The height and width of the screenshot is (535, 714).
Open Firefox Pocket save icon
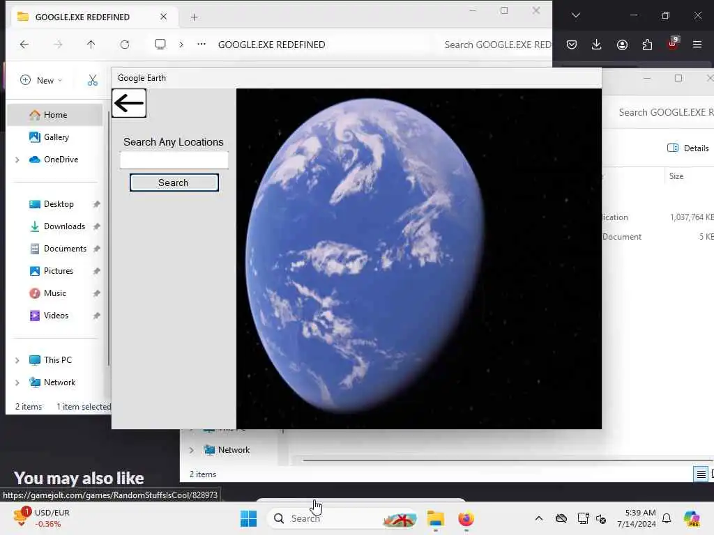(572, 45)
